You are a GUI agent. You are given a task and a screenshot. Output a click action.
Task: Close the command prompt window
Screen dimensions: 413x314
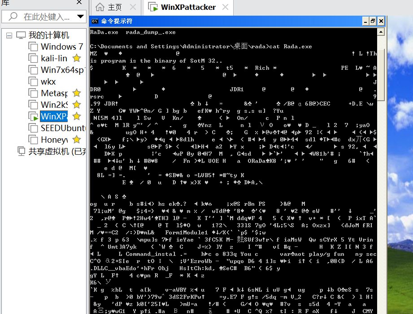coord(381,21)
